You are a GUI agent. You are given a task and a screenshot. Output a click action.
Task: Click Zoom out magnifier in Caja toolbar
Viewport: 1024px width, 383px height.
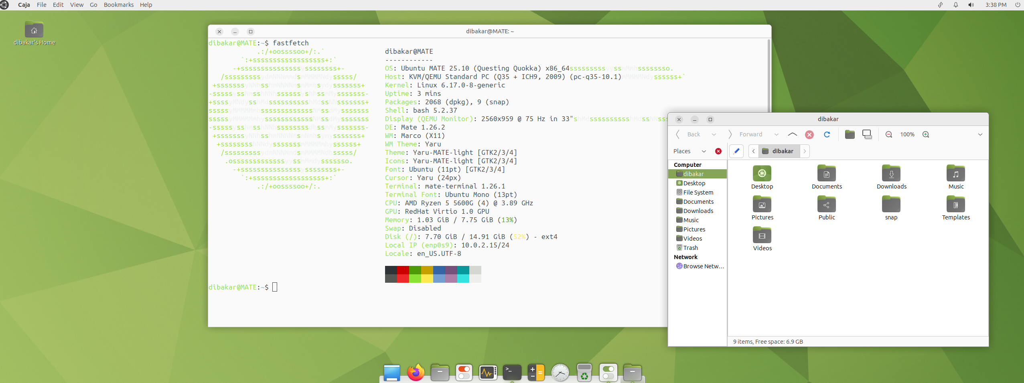click(x=888, y=134)
